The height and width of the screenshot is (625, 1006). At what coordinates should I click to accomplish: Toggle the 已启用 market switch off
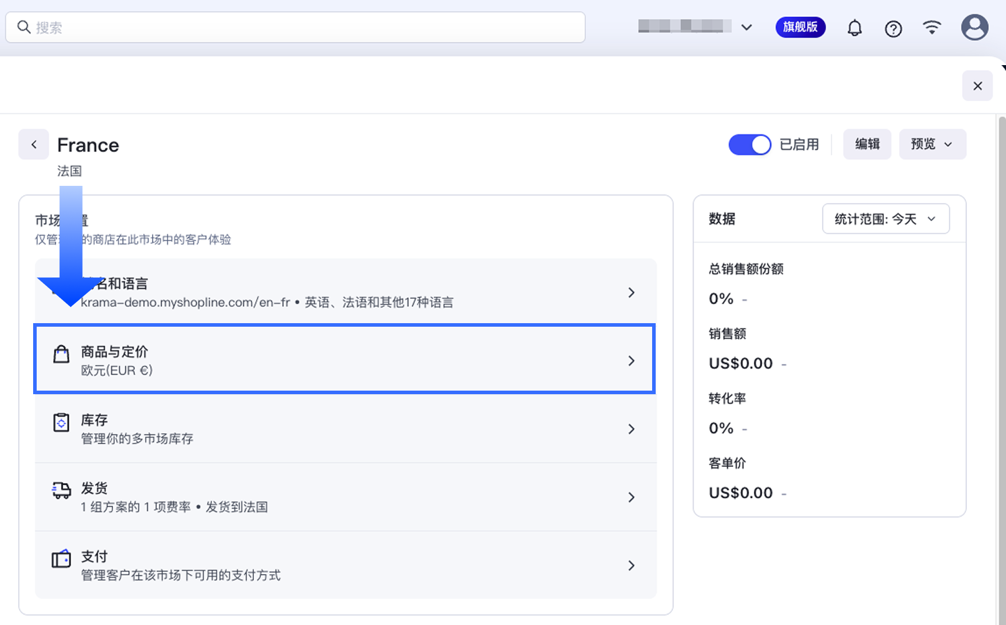click(x=749, y=144)
